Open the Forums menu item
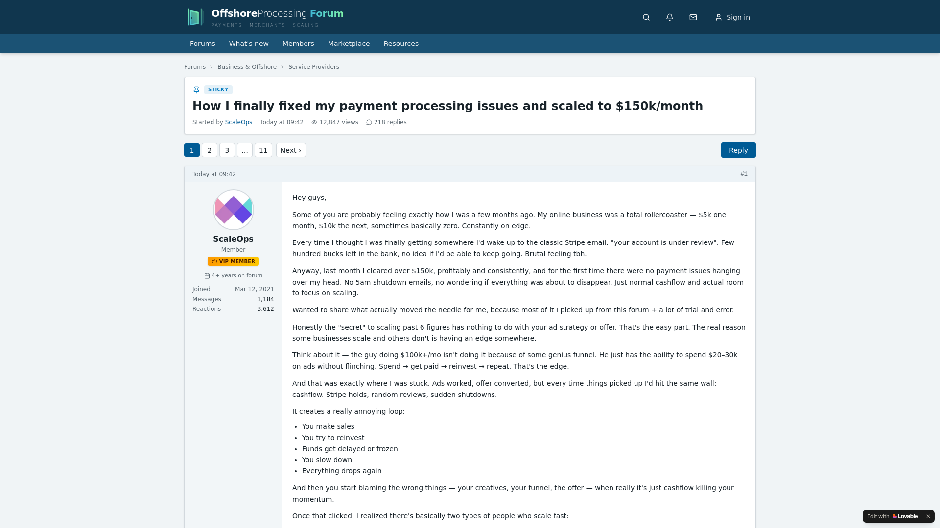This screenshot has width=940, height=528. (203, 44)
